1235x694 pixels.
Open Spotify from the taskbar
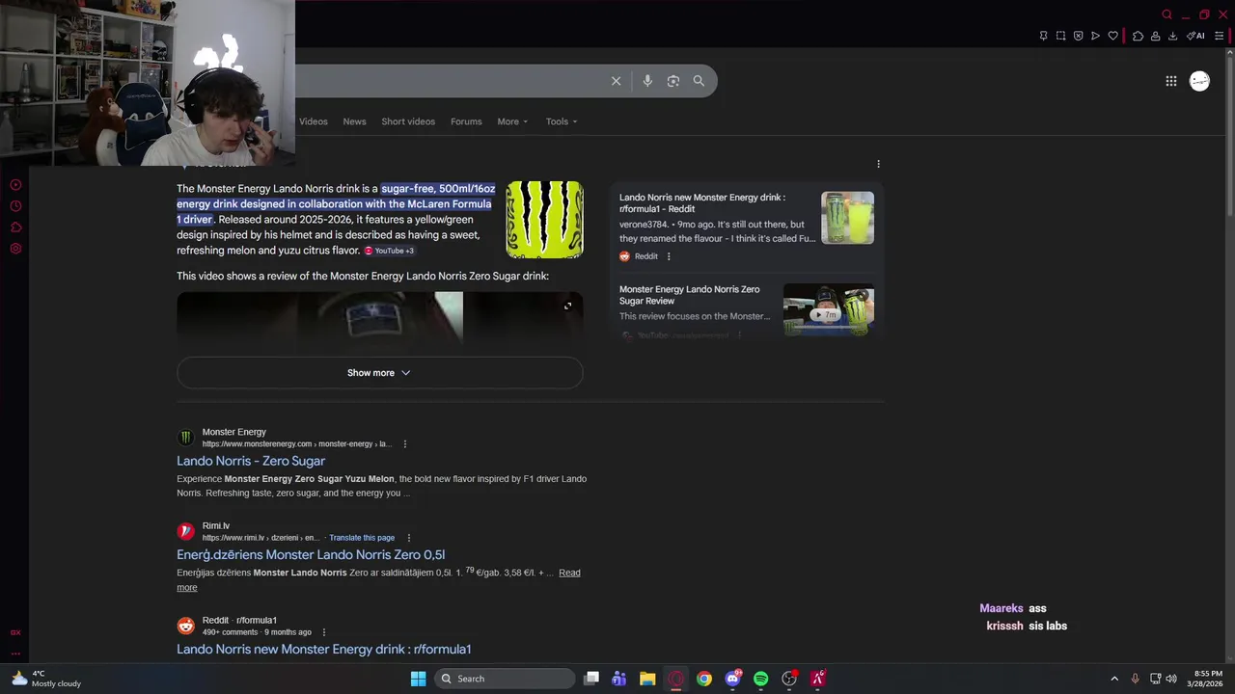coord(760,679)
